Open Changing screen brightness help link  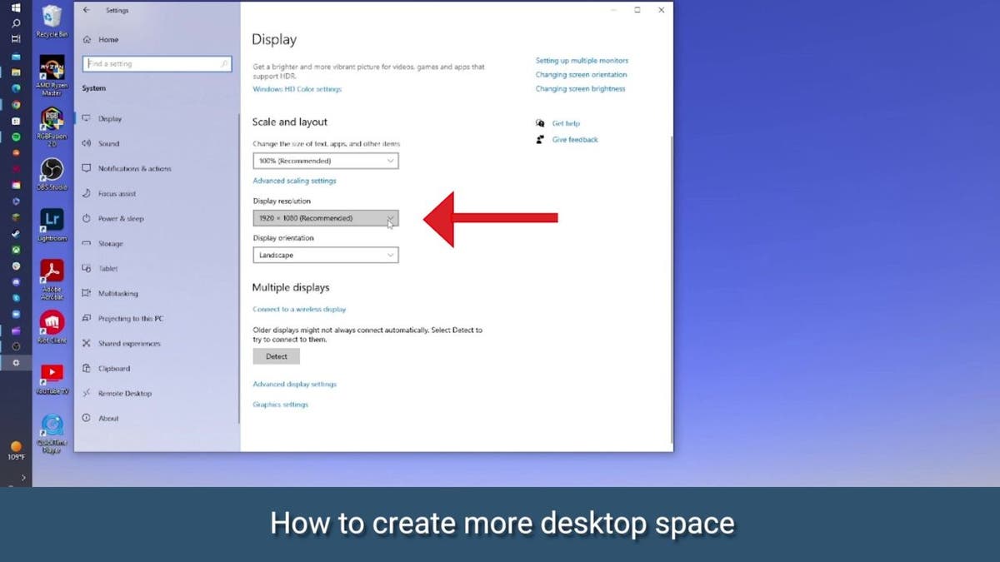click(x=580, y=89)
